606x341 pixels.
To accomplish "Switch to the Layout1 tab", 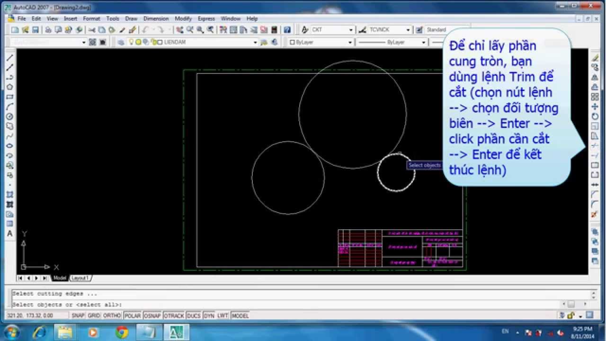I will coord(80,278).
